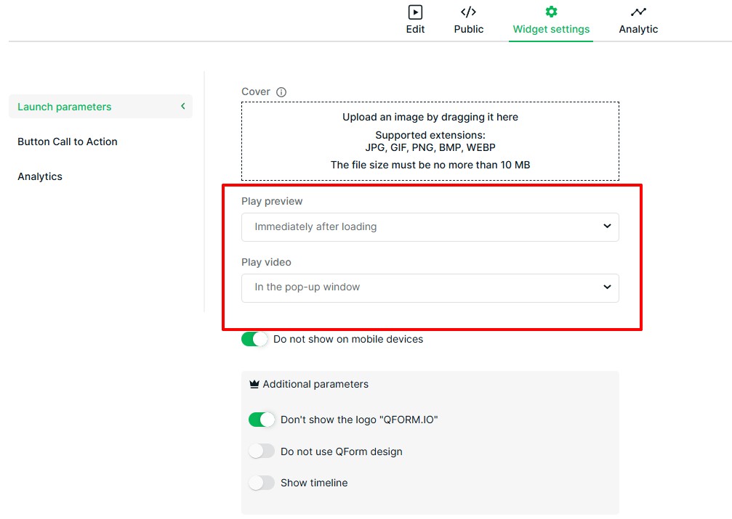
Task: Disable the 'Do not show on mobile devices' toggle
Action: pyautogui.click(x=254, y=339)
